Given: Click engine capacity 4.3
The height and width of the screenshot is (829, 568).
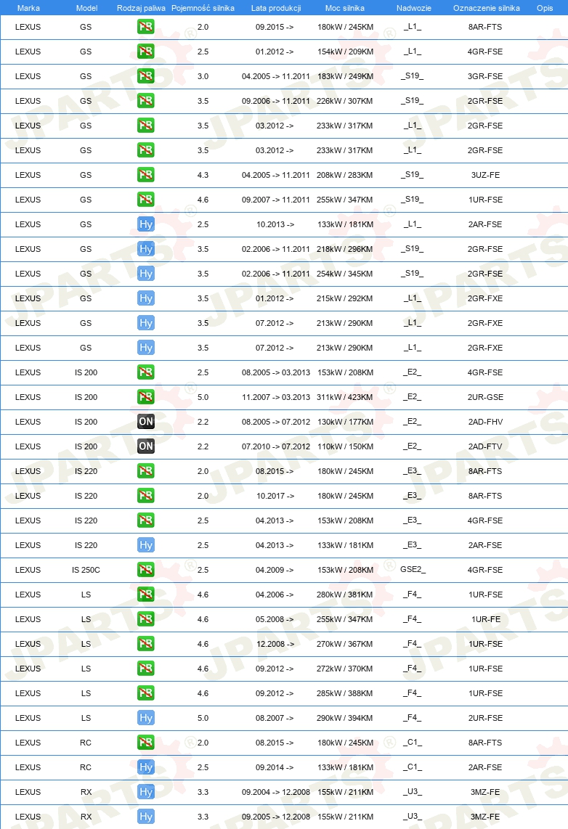Looking at the screenshot, I should [x=203, y=175].
